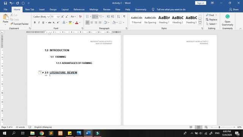Open Ribbon Display Options
This screenshot has width=243, height=137.
coord(212,3)
